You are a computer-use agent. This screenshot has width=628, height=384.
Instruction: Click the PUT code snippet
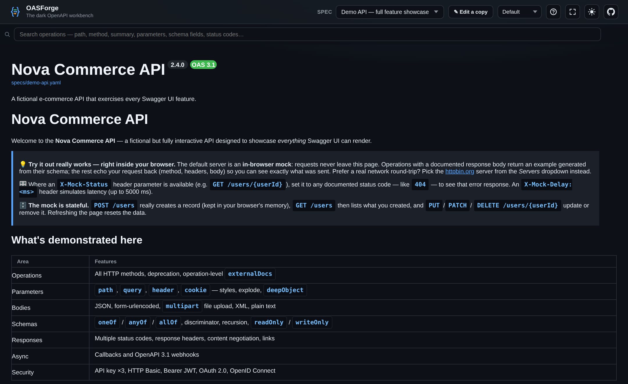tap(434, 205)
